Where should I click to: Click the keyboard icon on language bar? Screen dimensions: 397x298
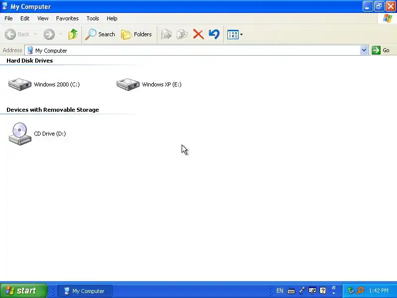pos(291,291)
